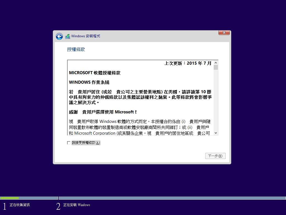Click the blue back arrow button

[x=59, y=36]
